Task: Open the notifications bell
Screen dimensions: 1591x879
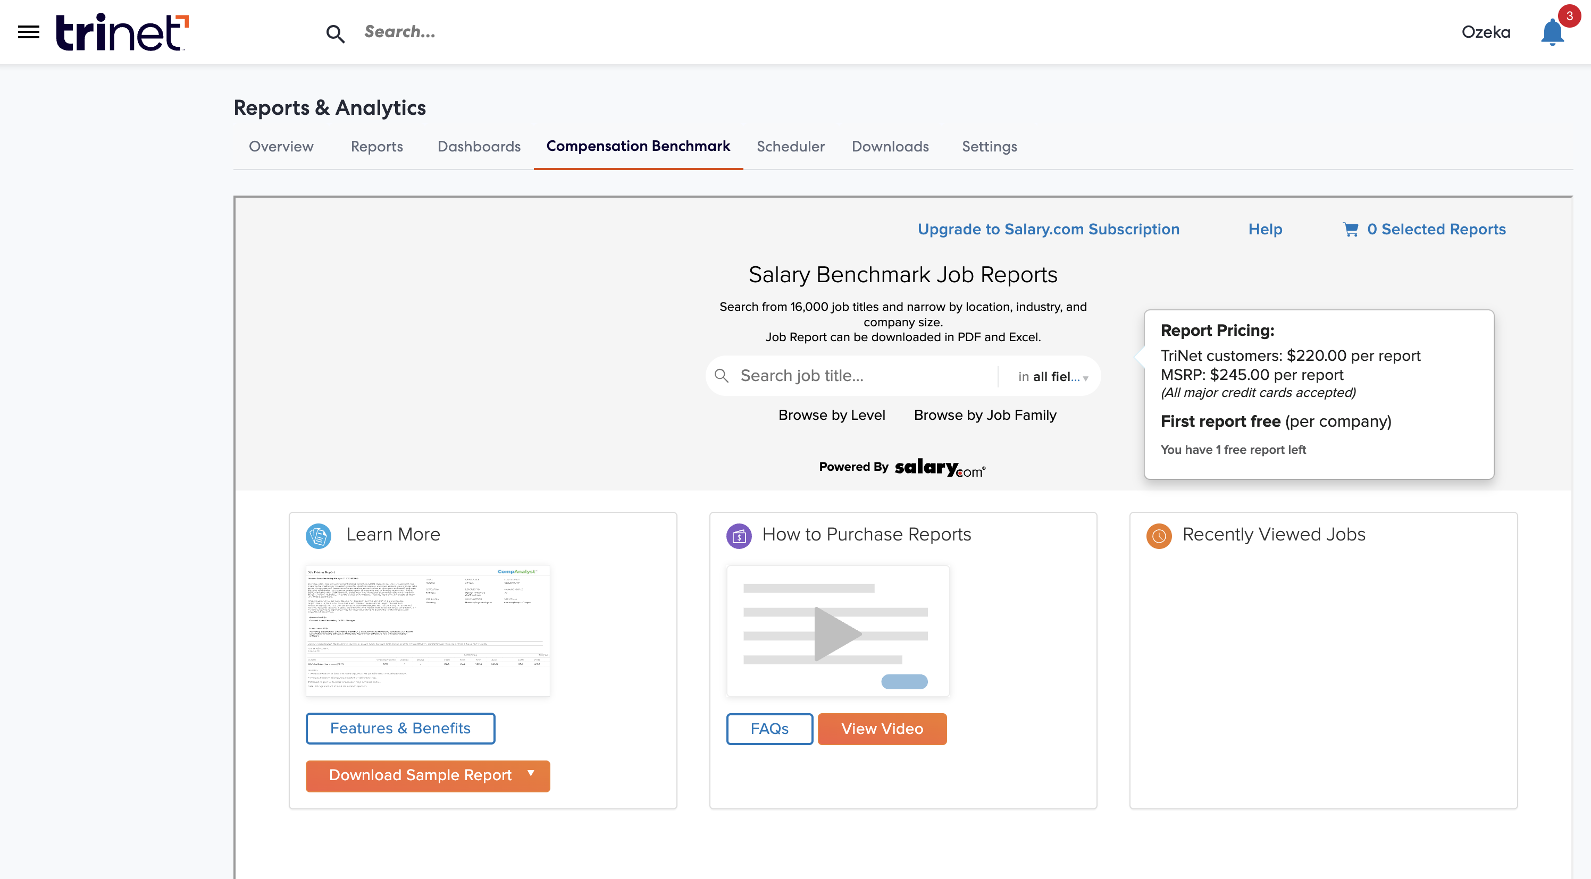Action: pos(1552,32)
